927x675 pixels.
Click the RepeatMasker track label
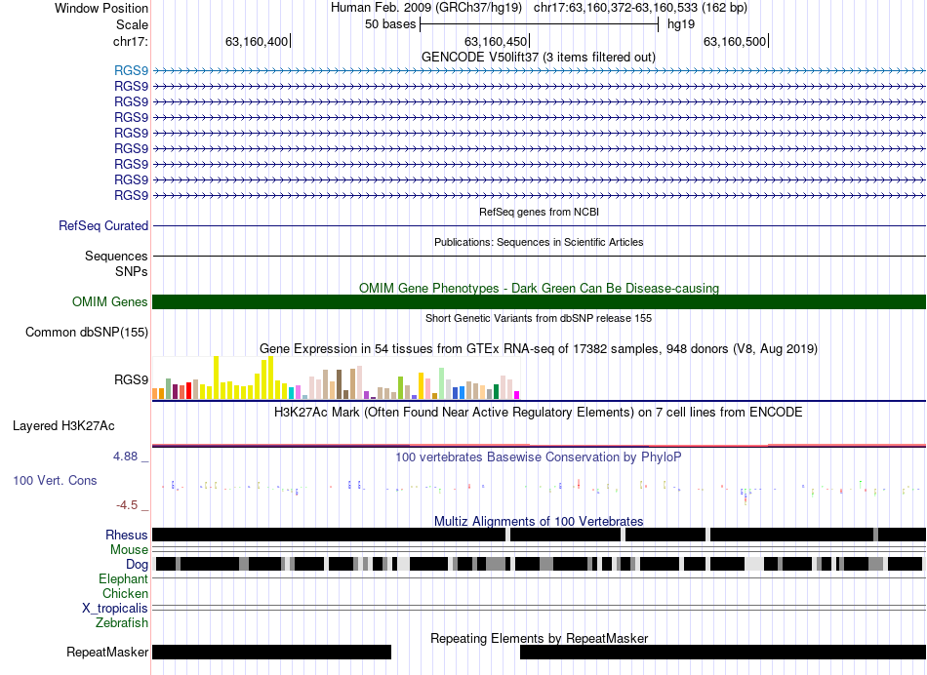point(107,652)
